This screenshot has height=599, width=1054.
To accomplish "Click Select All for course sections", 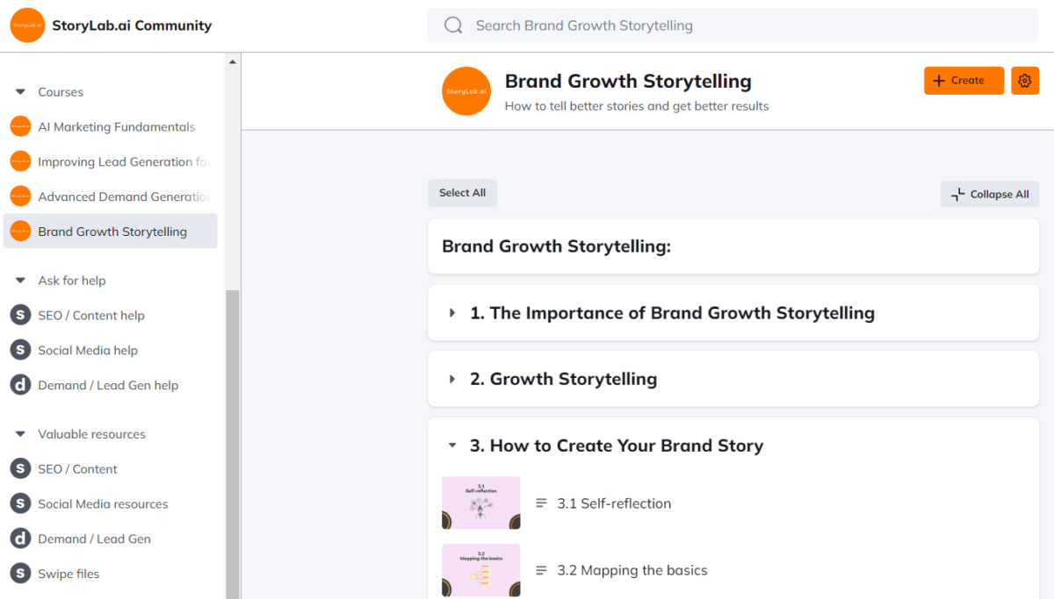I will coord(462,193).
